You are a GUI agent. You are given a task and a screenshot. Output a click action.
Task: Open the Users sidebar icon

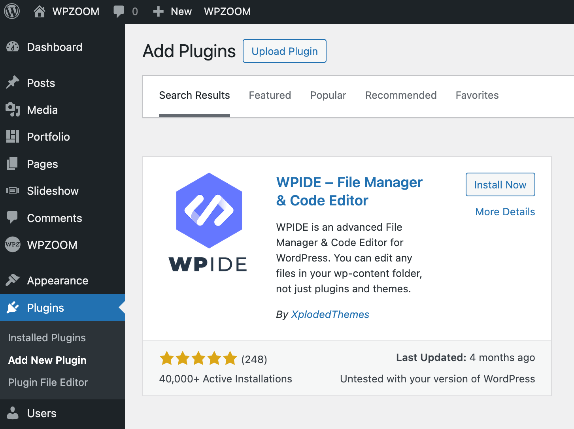point(13,413)
